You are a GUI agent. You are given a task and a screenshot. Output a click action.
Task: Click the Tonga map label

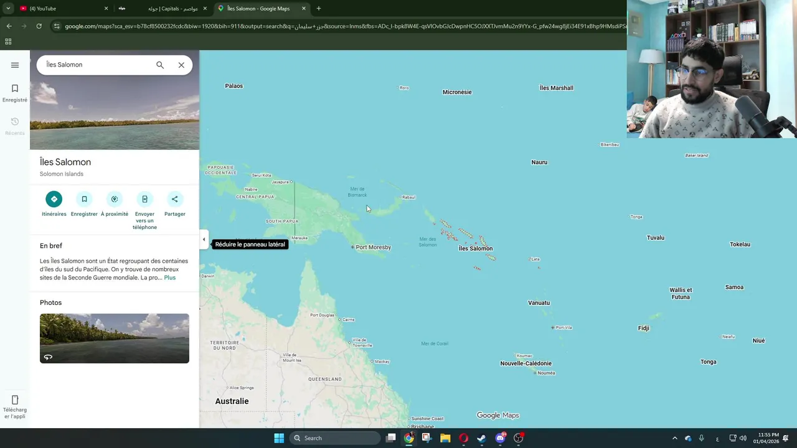coord(709,362)
